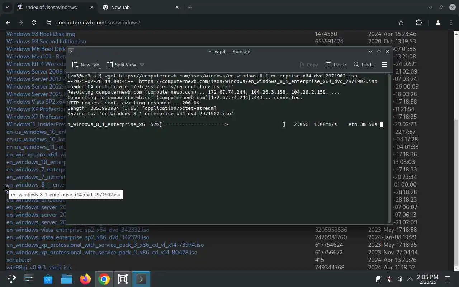Open Konsole hamburger menu
Image resolution: width=459 pixels, height=287 pixels.
coord(384,65)
